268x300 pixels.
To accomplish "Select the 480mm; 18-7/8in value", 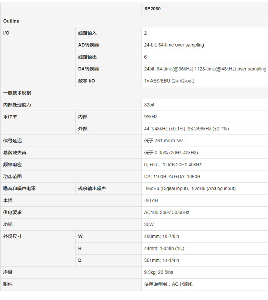I will tap(162, 236).
